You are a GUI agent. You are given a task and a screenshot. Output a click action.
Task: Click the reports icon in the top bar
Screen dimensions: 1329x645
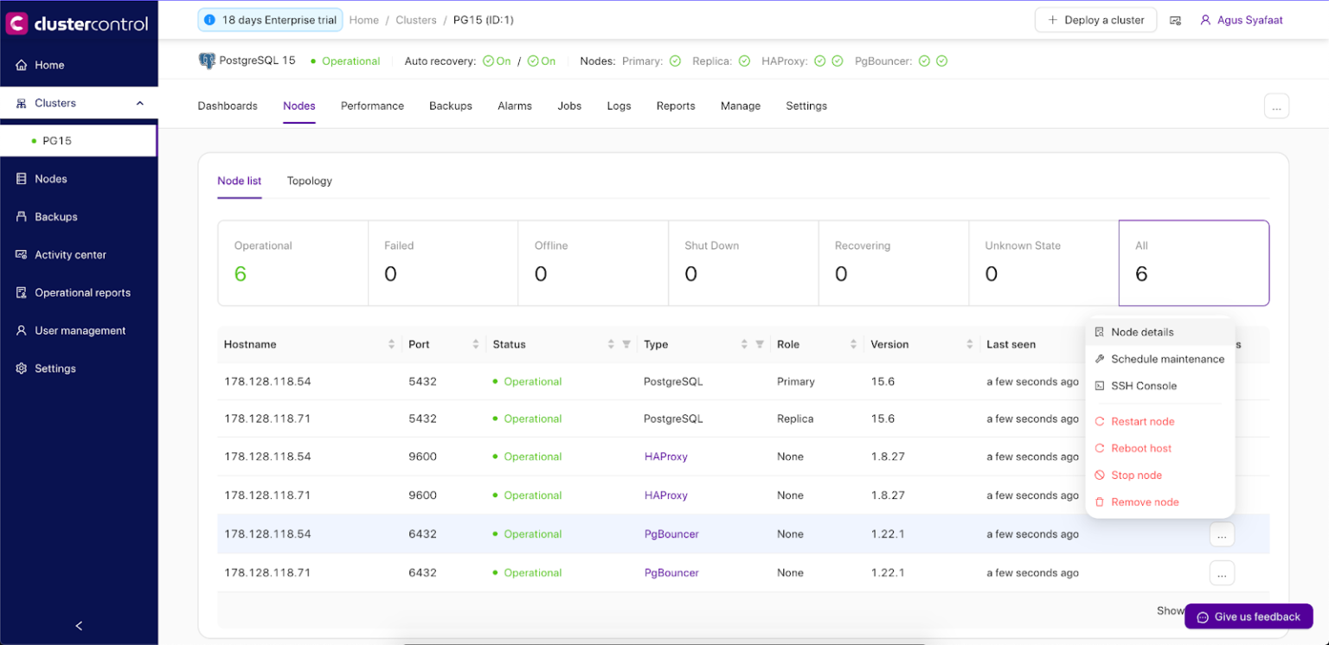[x=1175, y=19]
